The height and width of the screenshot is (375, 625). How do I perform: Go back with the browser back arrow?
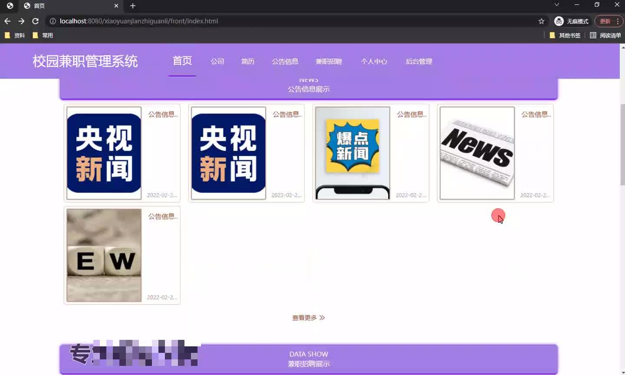coord(7,21)
